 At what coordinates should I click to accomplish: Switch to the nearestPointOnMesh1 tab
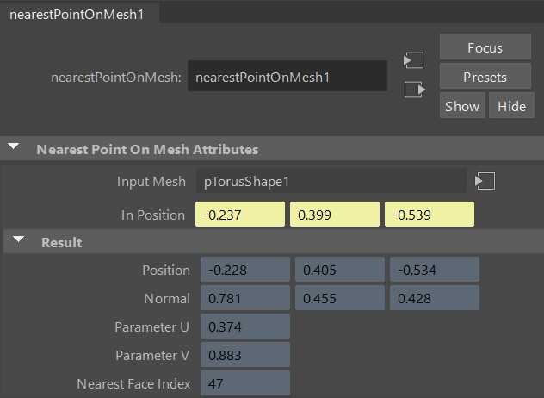click(x=77, y=15)
